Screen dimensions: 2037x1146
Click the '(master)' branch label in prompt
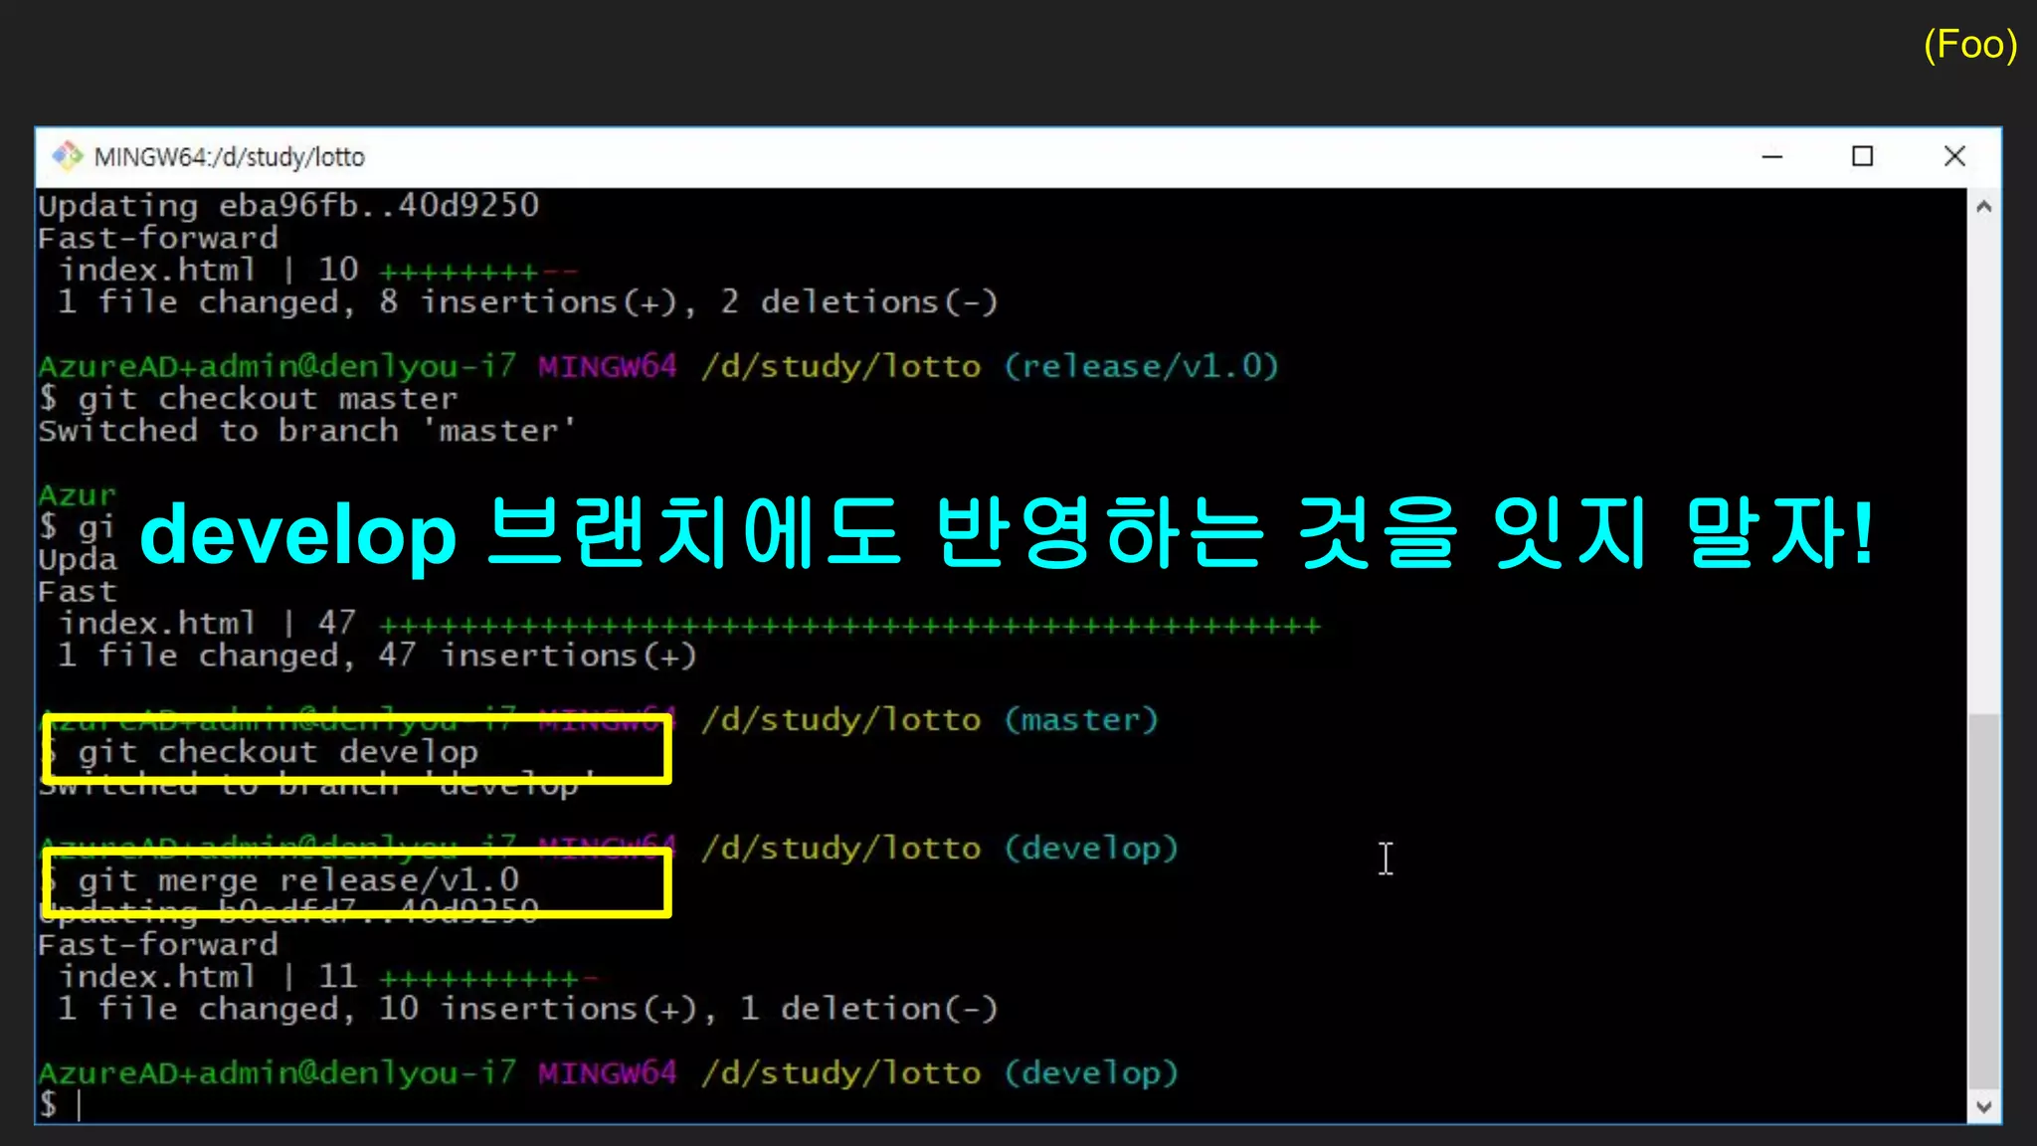(1081, 719)
